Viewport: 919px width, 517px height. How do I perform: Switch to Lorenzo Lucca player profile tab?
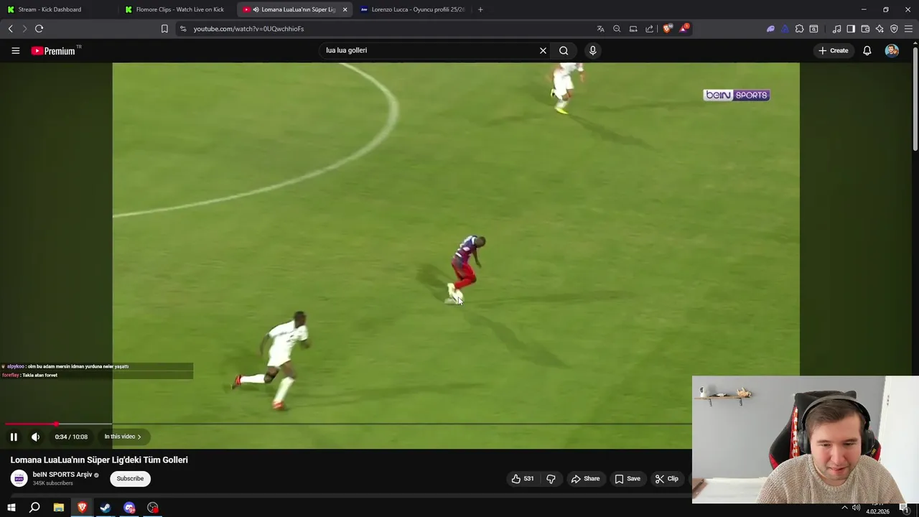coord(414,9)
